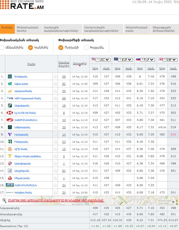Image resolution: width=179 pixels, height=230 pixels.
Task: Open the Ներդրումային կազմակերպություններ tab
Action: [x=103, y=29]
